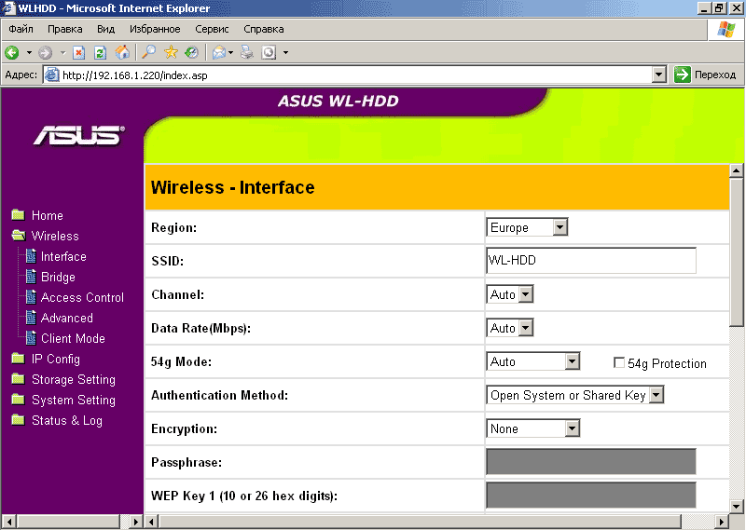This screenshot has height=530, width=746.
Task: Click the Mail envelope icon
Action: [x=219, y=52]
